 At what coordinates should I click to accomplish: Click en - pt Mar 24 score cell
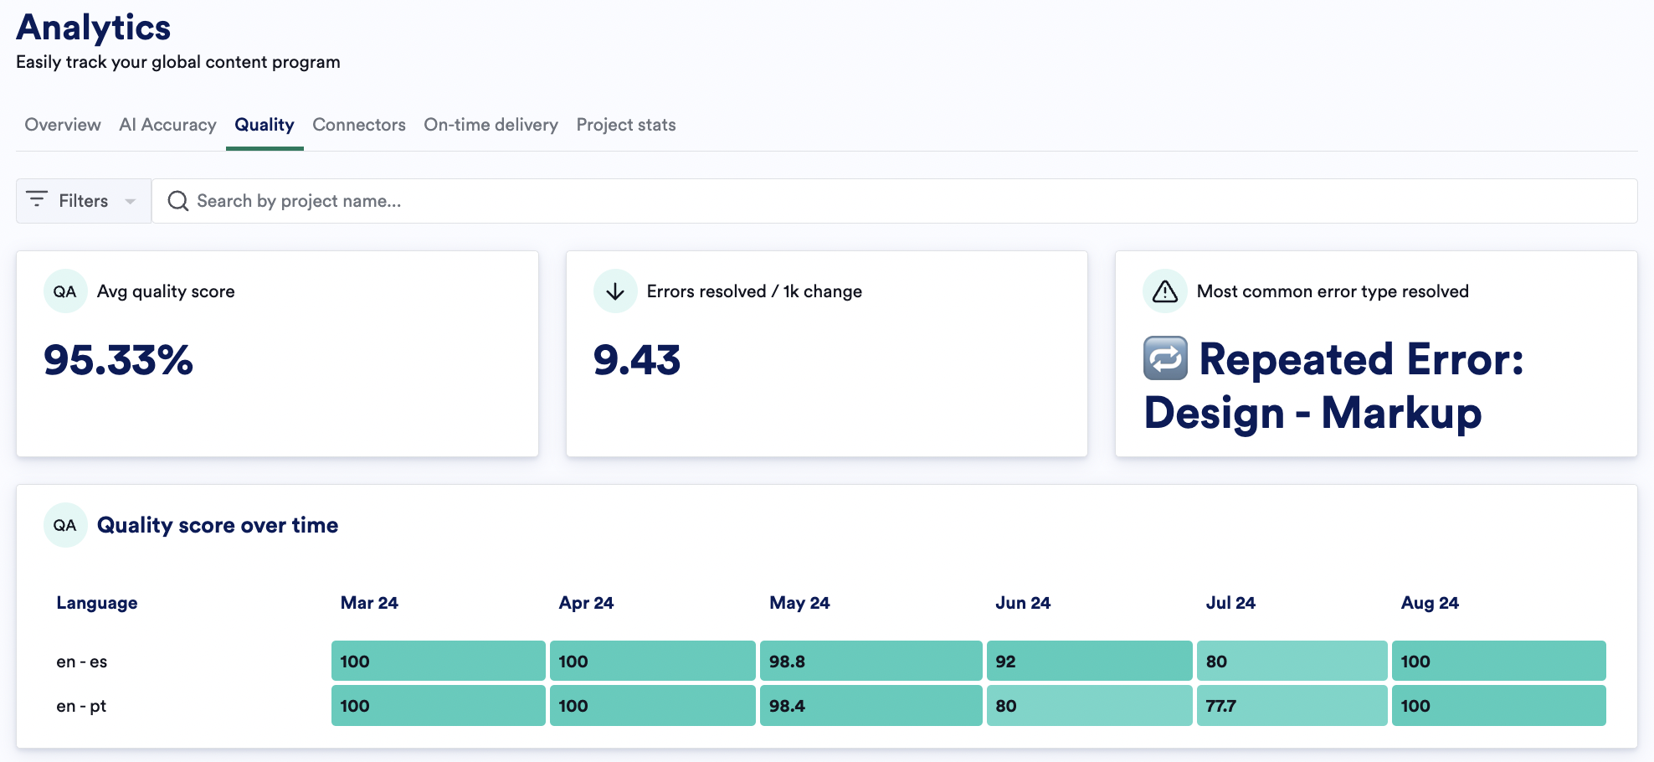click(439, 705)
